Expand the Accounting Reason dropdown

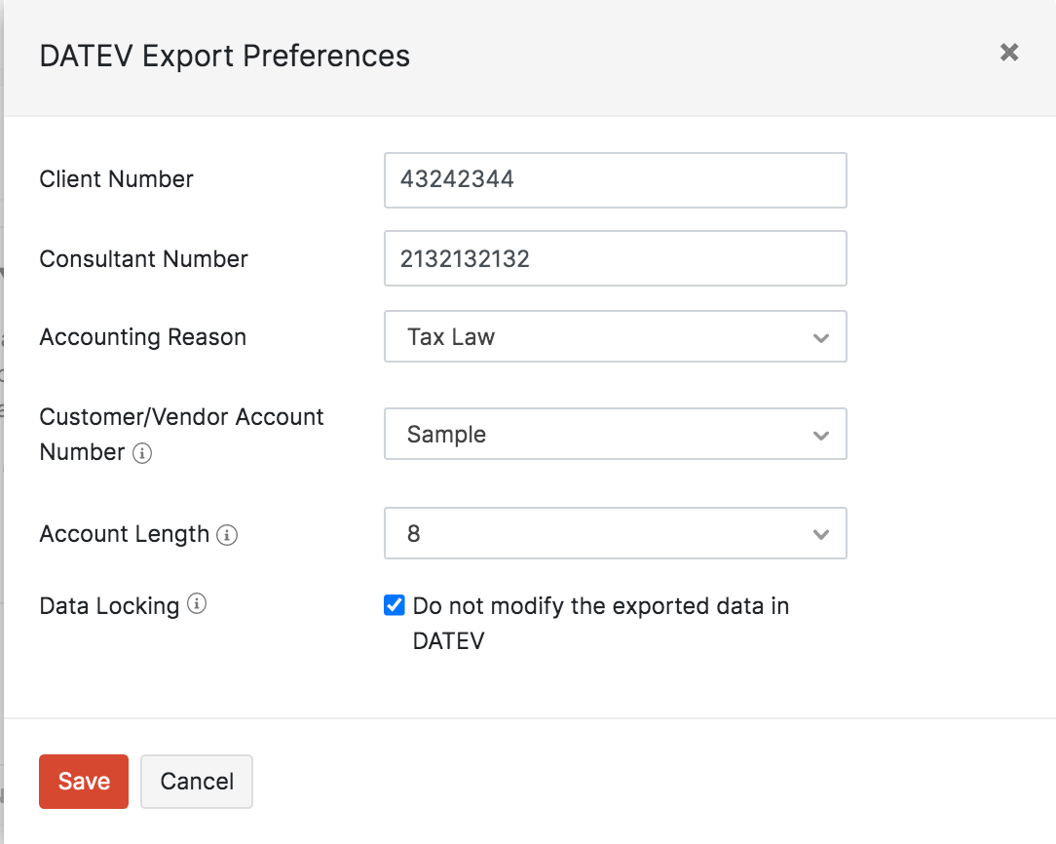pos(615,337)
